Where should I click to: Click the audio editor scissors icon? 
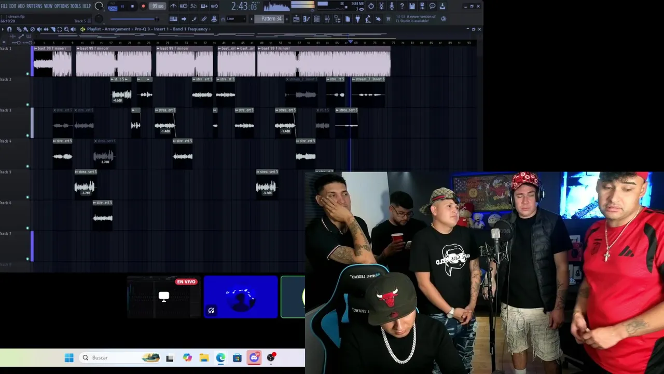381,6
